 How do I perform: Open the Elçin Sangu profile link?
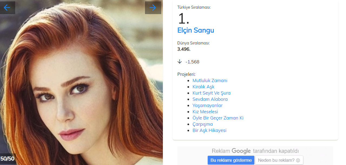click(x=196, y=30)
